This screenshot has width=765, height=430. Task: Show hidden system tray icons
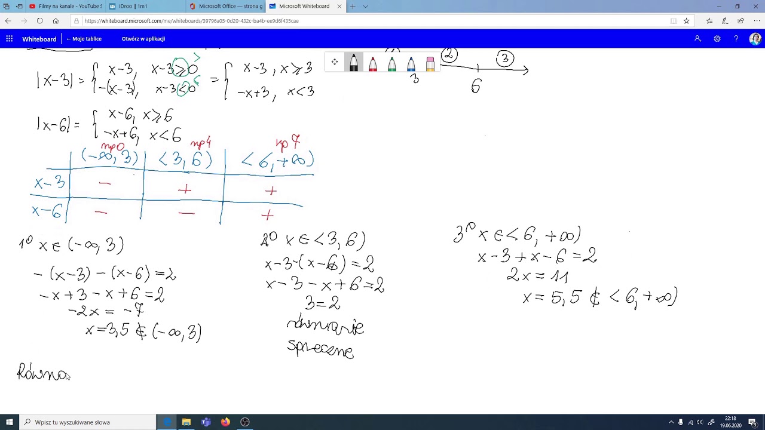(x=671, y=422)
